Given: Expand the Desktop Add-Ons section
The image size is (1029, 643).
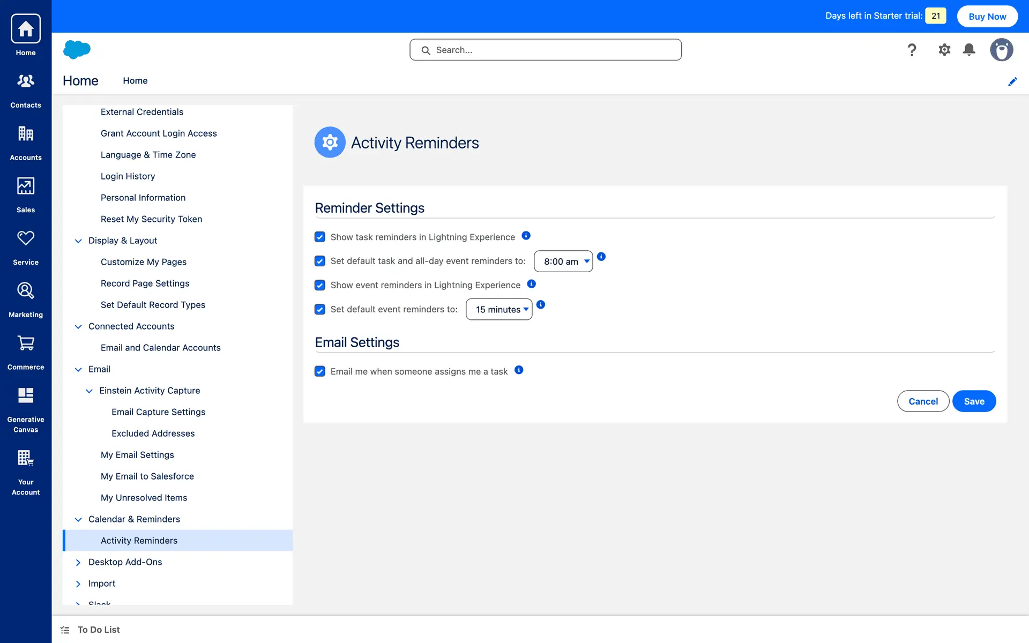Looking at the screenshot, I should click(x=78, y=562).
